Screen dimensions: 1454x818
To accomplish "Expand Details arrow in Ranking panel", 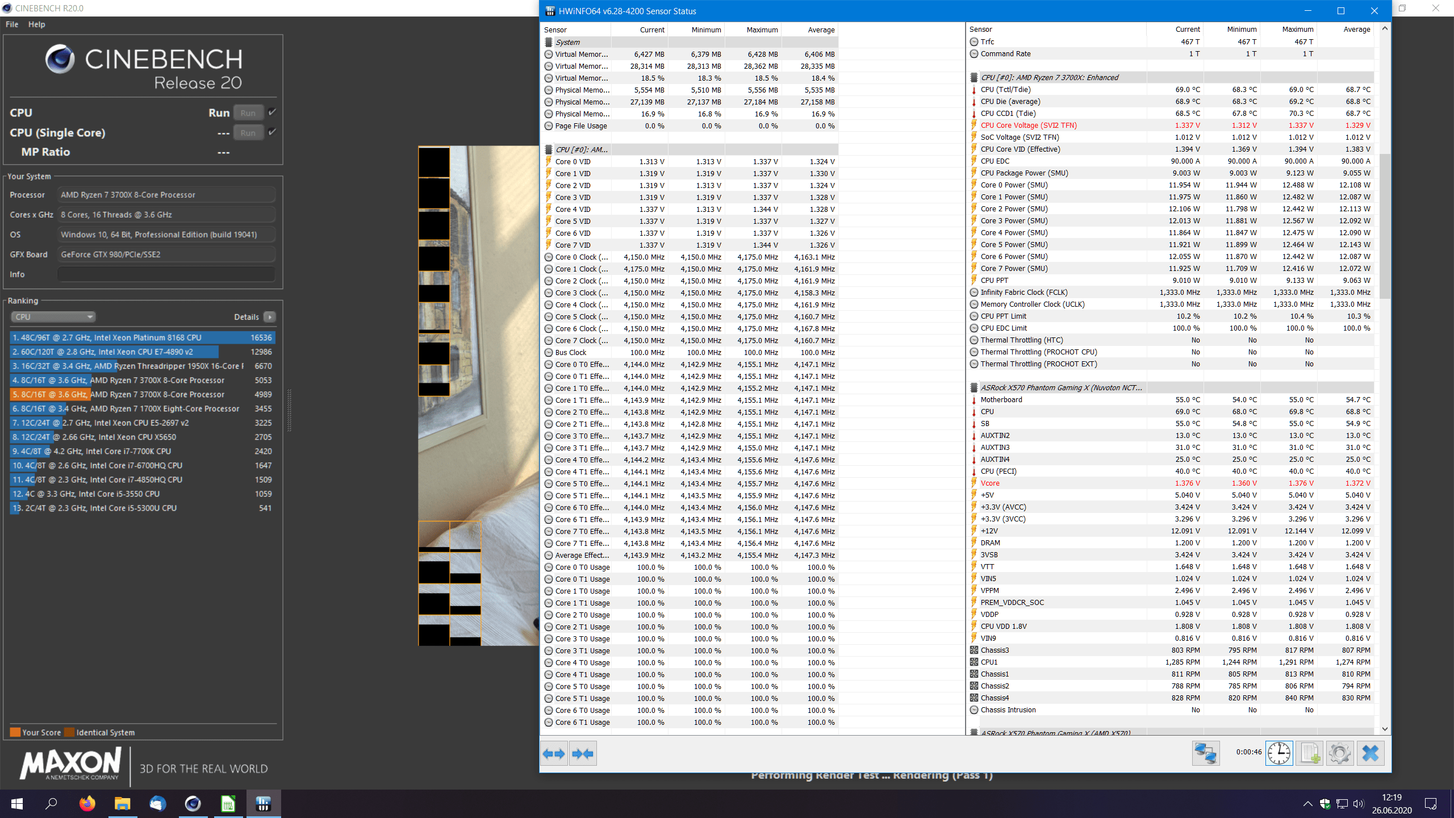I will point(270,317).
